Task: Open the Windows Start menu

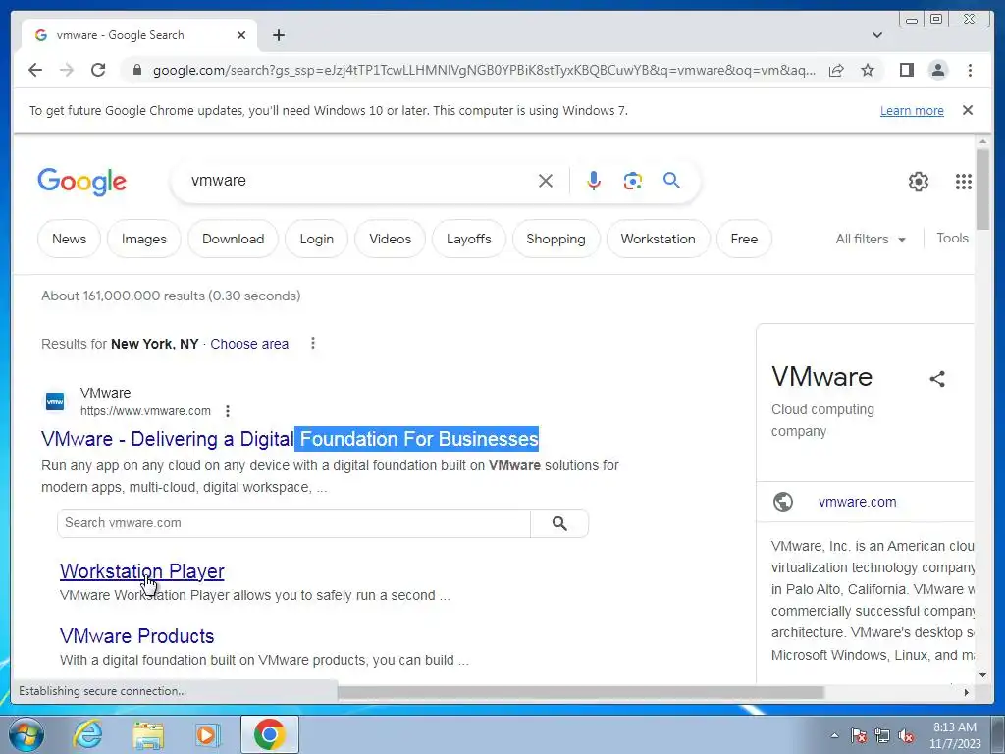Action: [26, 734]
